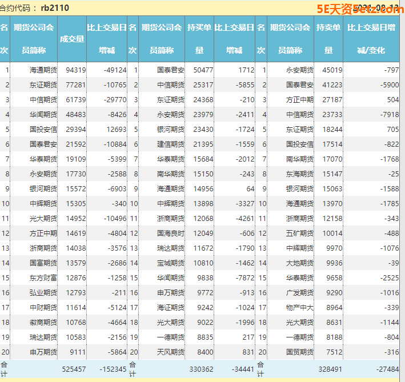Click short position value 18244
The width and height of the screenshot is (405, 382).
(x=332, y=129)
